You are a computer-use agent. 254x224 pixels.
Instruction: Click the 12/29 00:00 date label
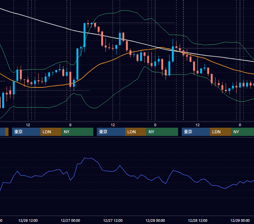tap(240, 220)
